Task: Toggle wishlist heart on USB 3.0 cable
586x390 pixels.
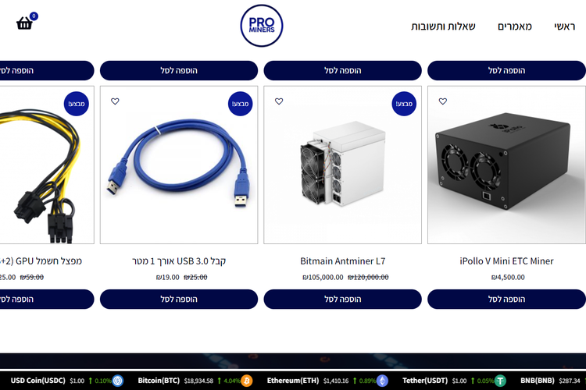Action: coord(115,101)
